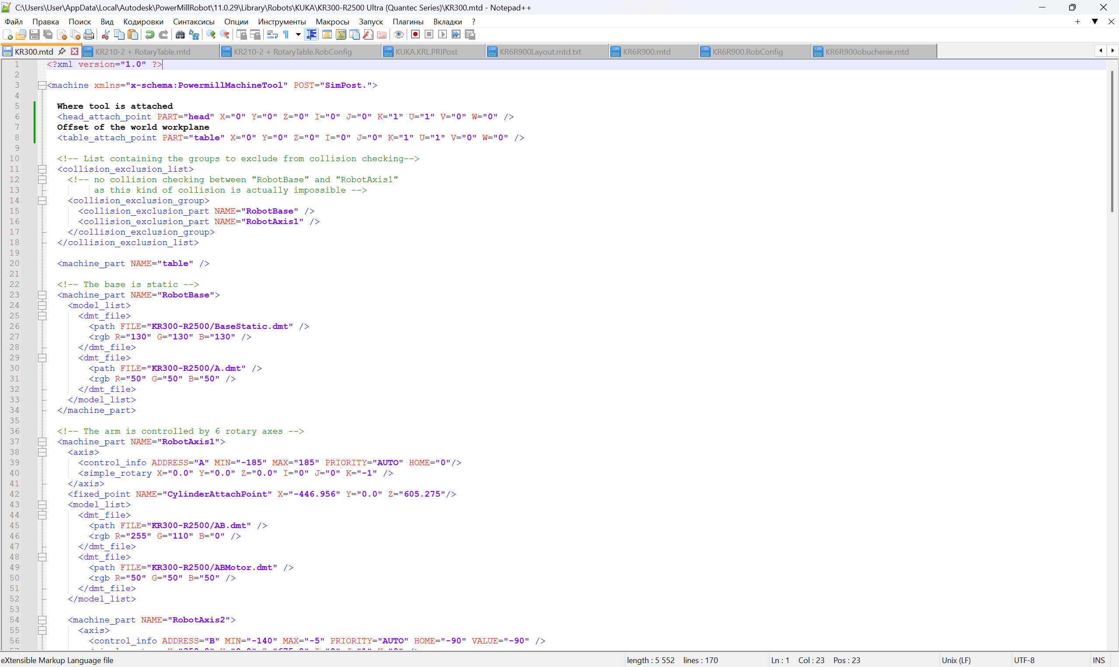Open Document Map toolbar icon
Viewport: 1119px width, 667px height.
341,35
